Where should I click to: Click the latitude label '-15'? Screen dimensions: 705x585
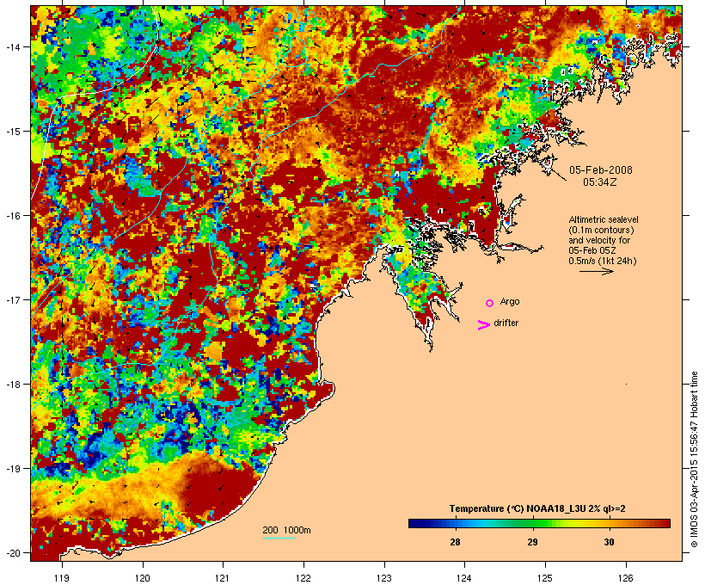pos(13,132)
